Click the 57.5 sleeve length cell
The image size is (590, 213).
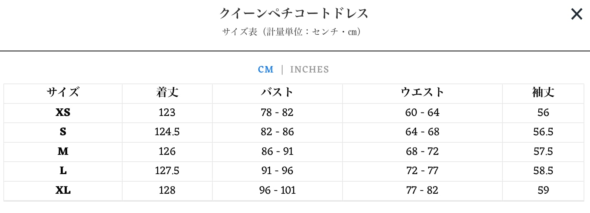click(543, 151)
